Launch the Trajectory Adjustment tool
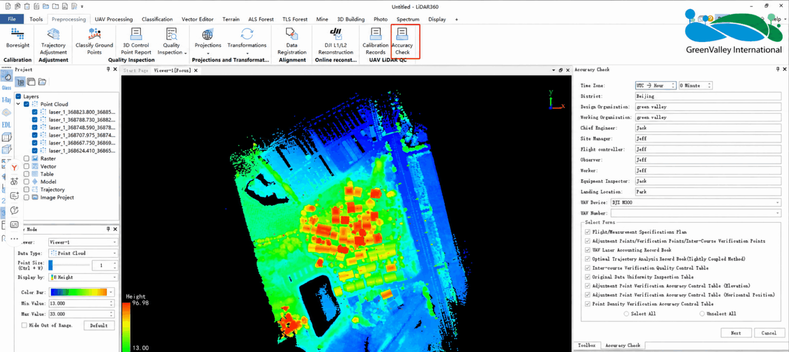Image resolution: width=789 pixels, height=352 pixels. pyautogui.click(x=53, y=42)
